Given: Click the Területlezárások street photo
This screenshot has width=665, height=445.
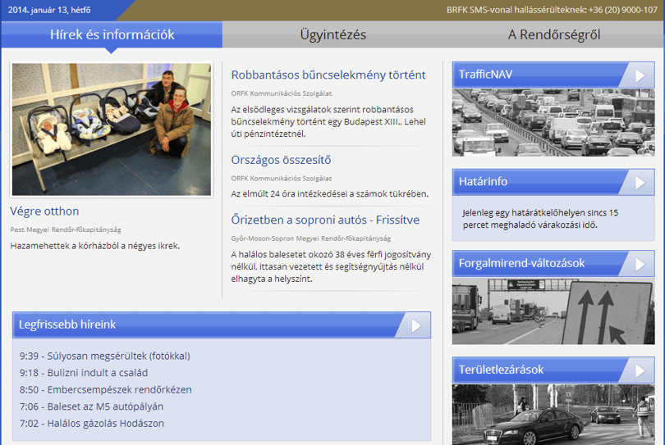Looking at the screenshot, I should point(553,415).
